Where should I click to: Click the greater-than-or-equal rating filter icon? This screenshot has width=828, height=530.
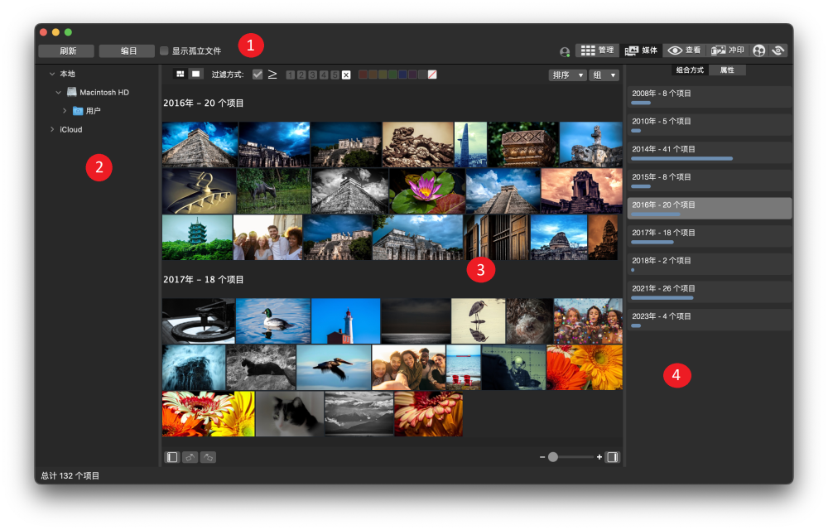272,75
